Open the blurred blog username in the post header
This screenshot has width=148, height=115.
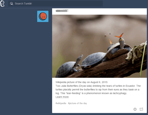click(x=62, y=11)
